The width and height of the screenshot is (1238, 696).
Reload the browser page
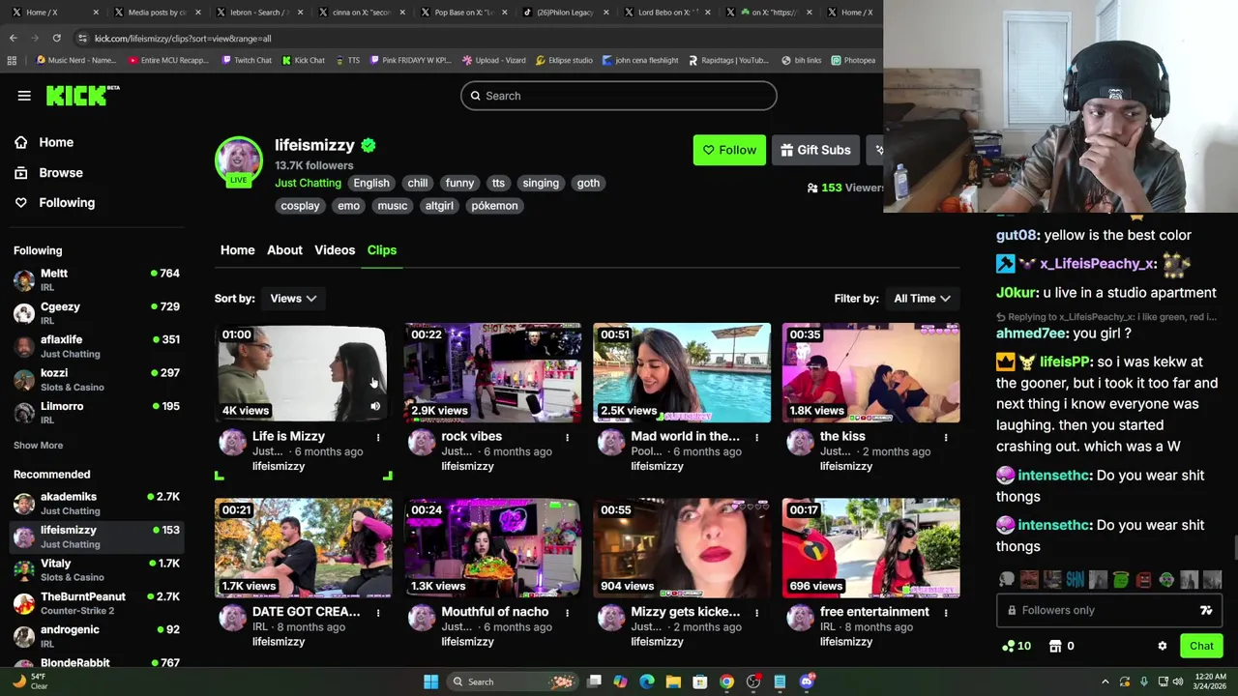(x=57, y=38)
